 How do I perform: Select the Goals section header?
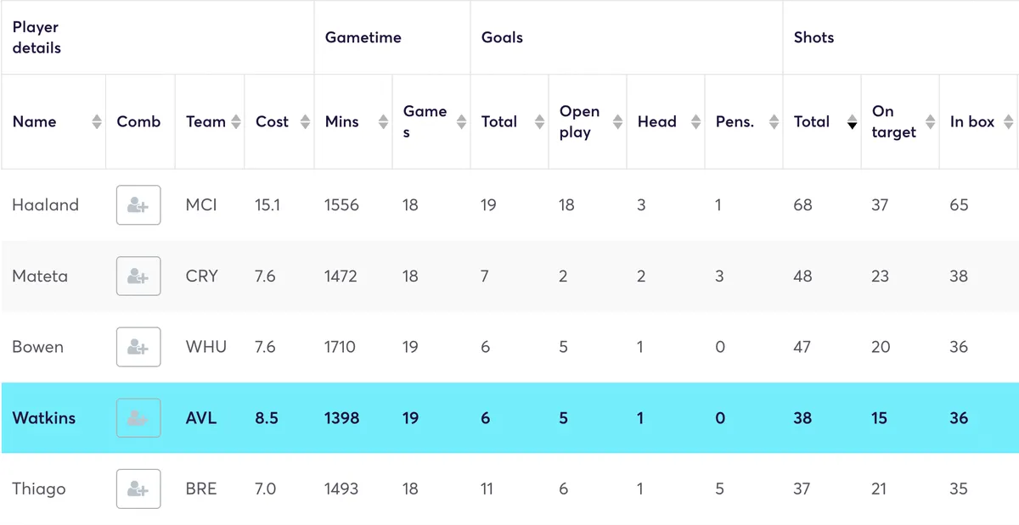[501, 37]
